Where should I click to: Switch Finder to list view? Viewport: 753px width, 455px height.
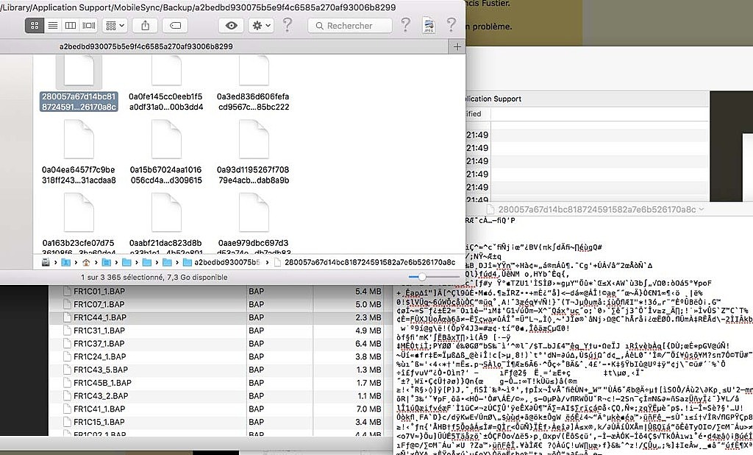click(x=53, y=26)
